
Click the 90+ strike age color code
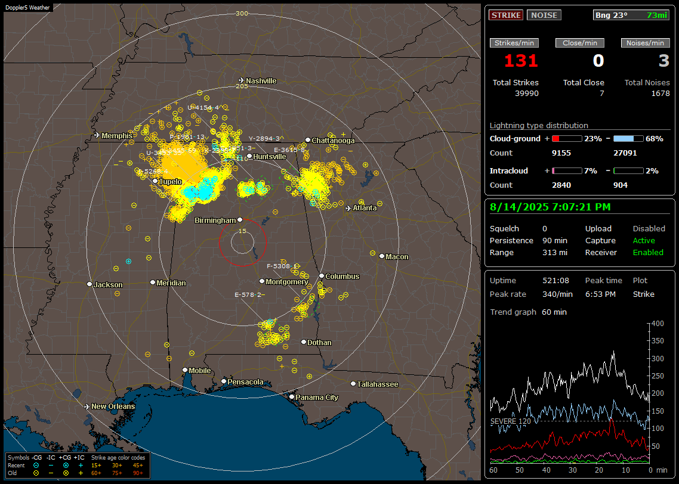click(138, 473)
